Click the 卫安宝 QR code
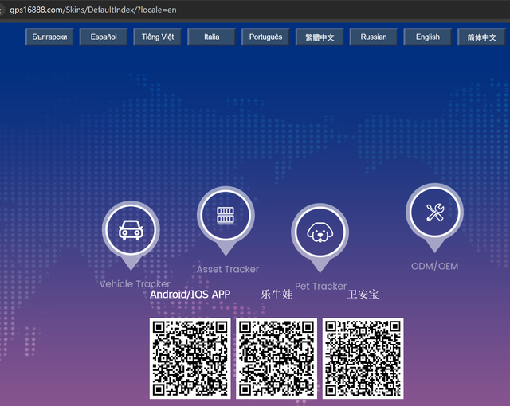 click(x=363, y=358)
